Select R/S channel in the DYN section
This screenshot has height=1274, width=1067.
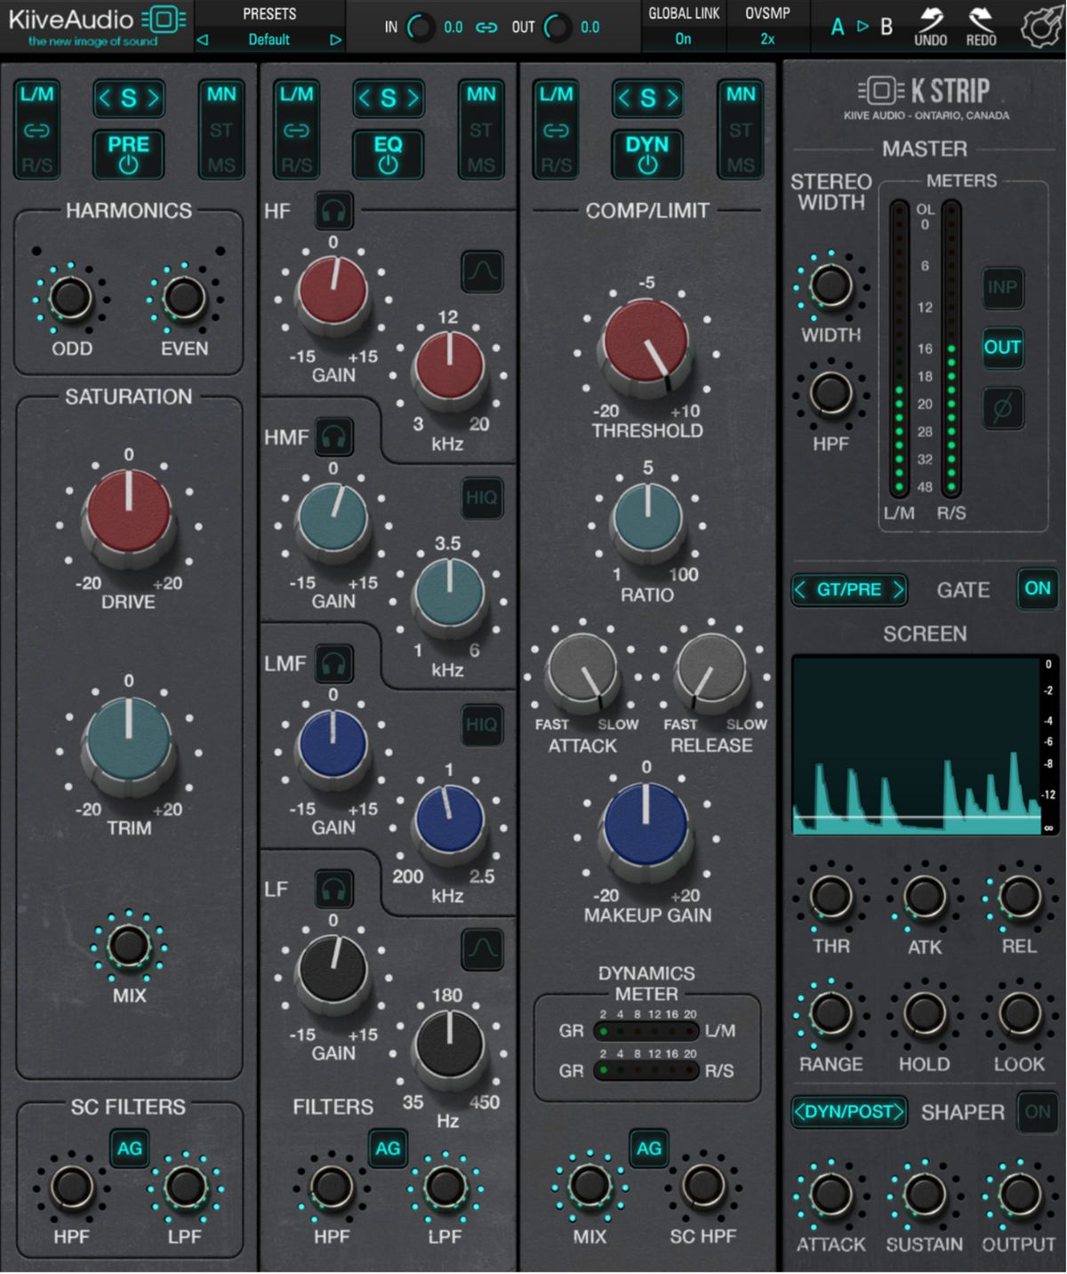click(556, 165)
